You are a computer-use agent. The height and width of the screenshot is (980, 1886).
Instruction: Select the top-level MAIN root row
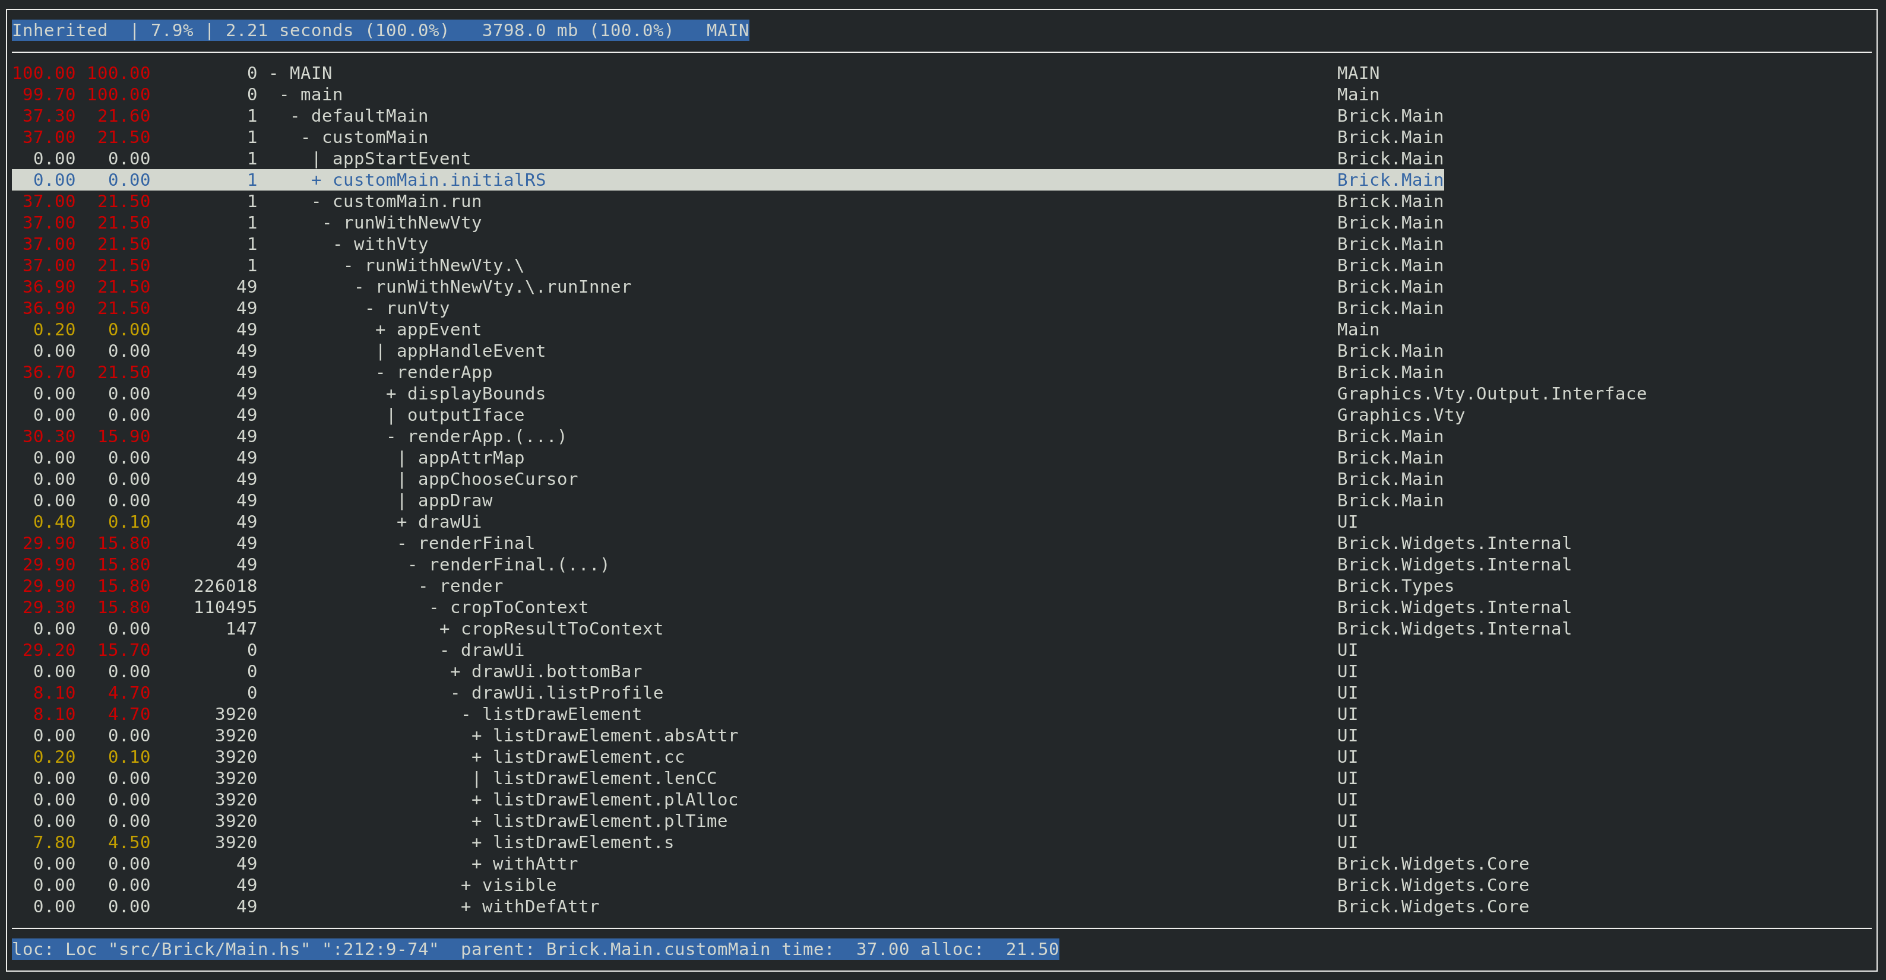[311, 74]
